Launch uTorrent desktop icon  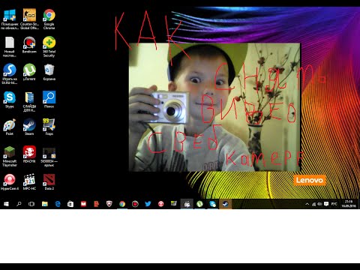[x=29, y=72]
